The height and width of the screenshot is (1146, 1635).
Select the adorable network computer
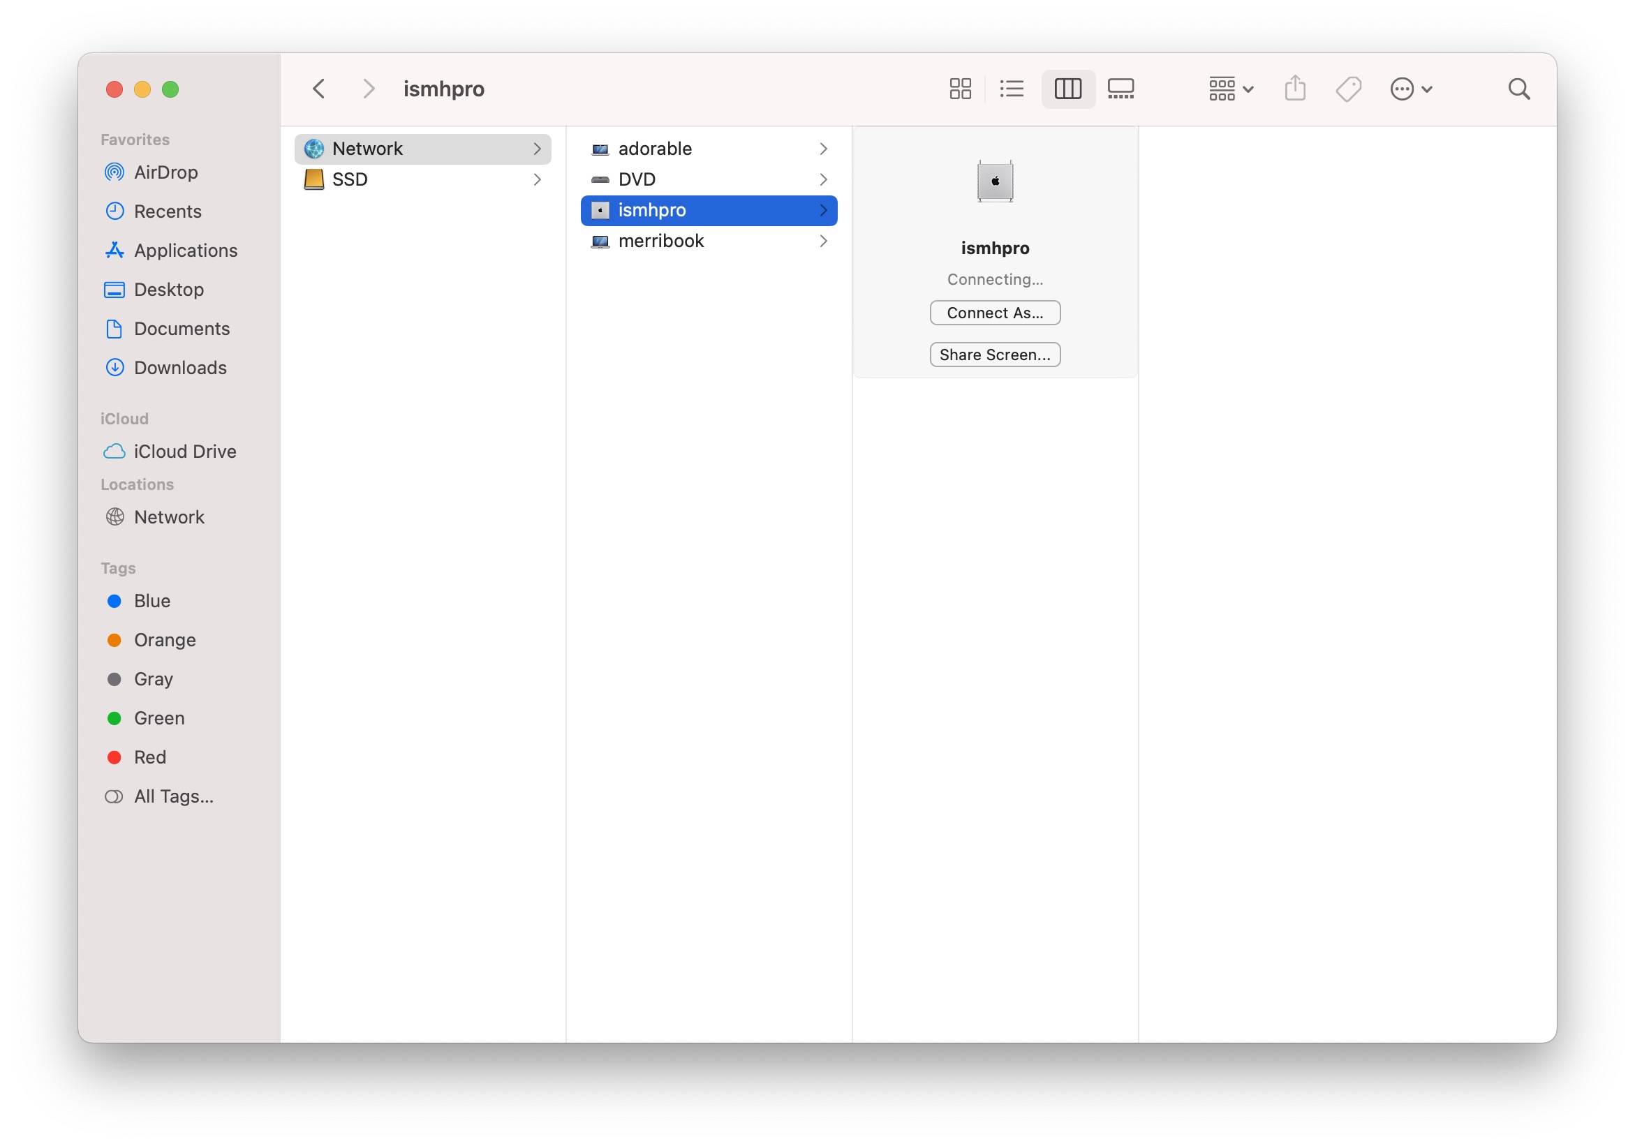654,149
